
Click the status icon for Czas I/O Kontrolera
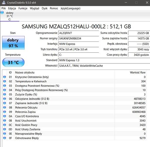pos(4,116)
